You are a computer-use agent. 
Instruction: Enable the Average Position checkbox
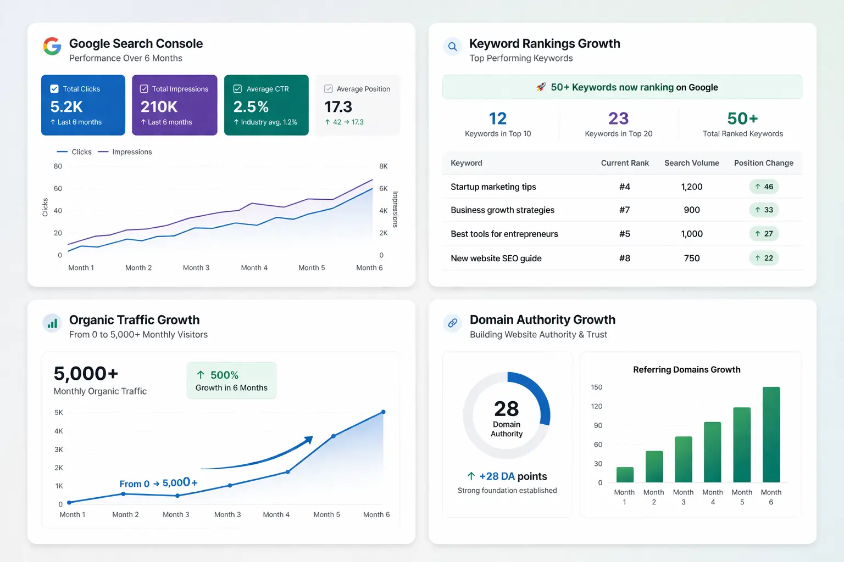(328, 88)
